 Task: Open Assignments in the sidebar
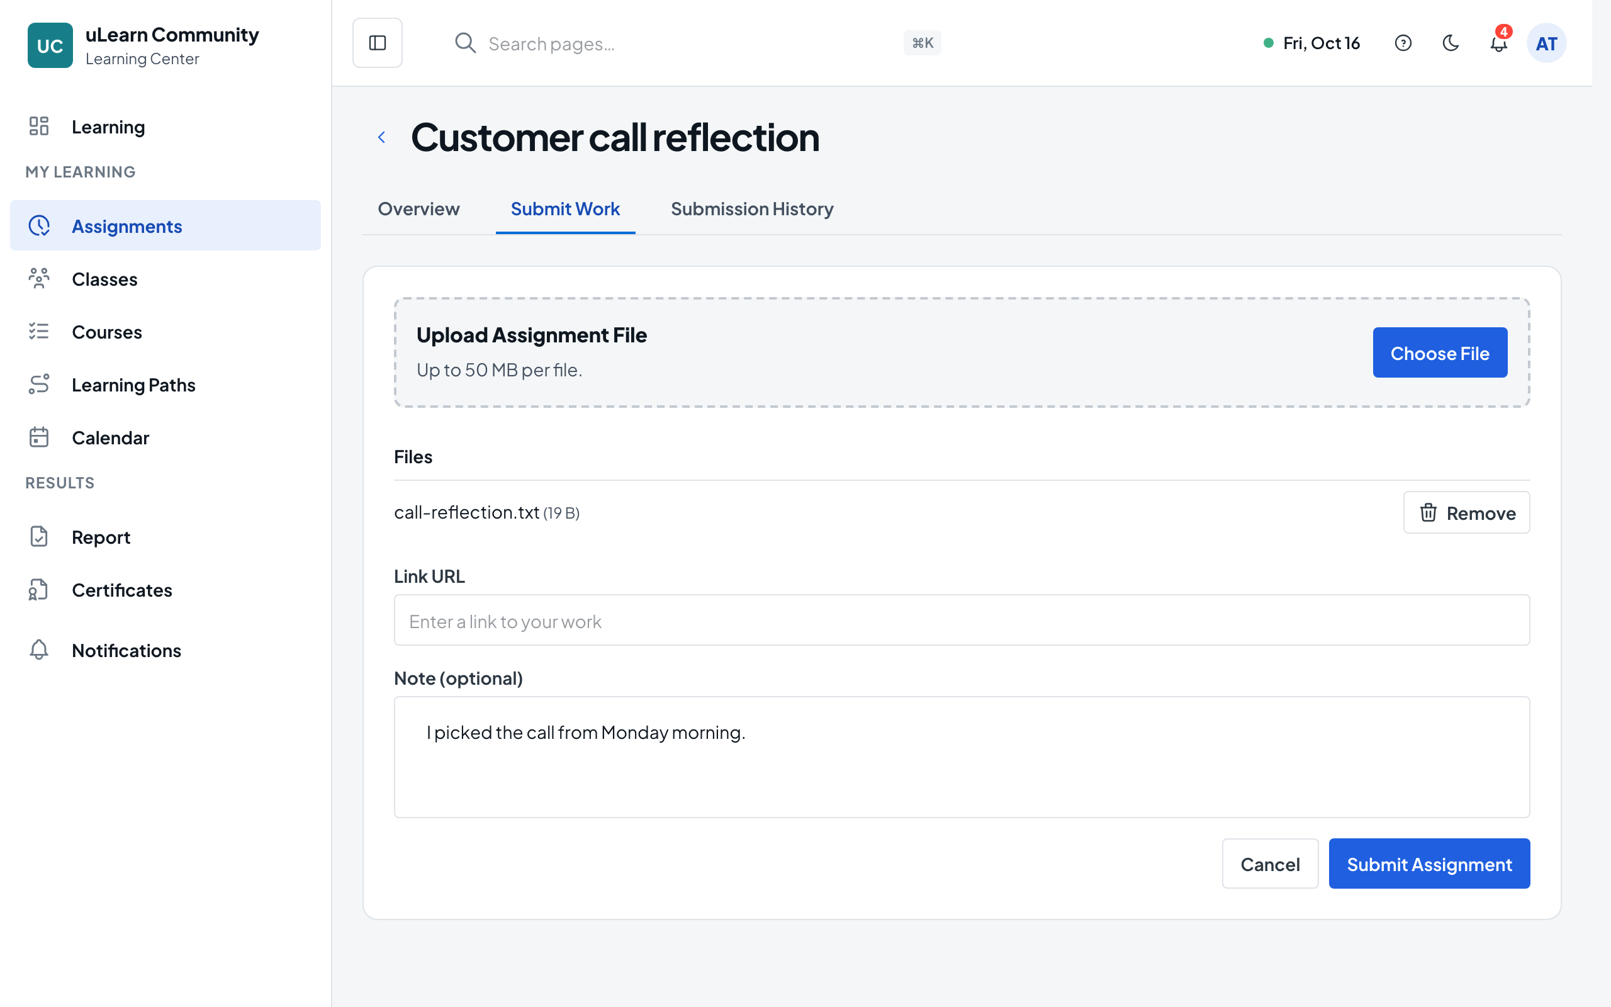(x=165, y=226)
